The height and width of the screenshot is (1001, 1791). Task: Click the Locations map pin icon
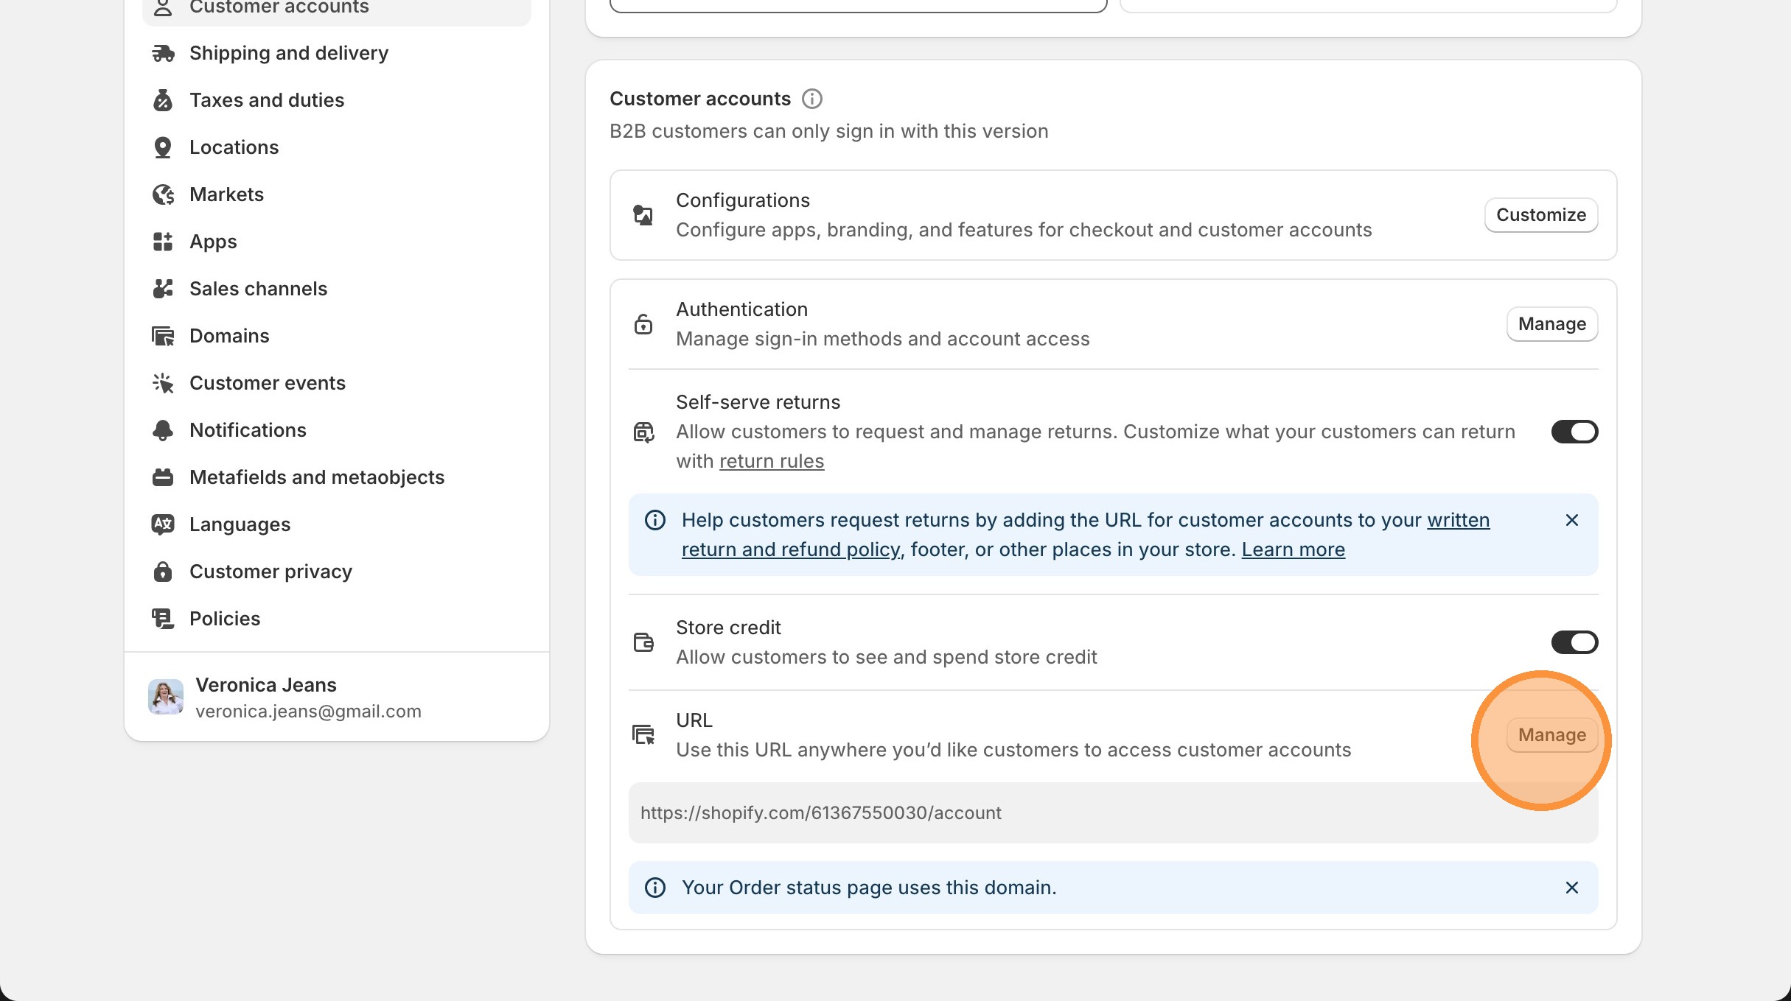click(x=164, y=147)
